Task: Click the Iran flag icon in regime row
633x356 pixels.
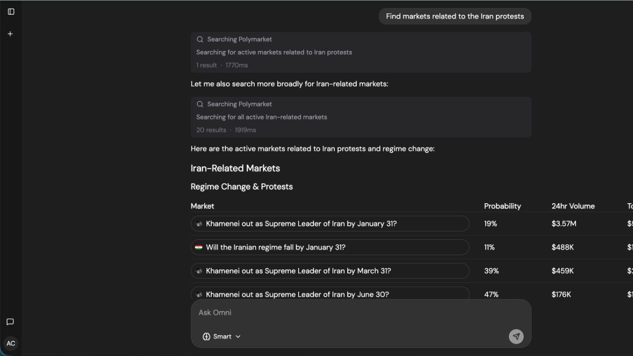Action: click(x=199, y=247)
